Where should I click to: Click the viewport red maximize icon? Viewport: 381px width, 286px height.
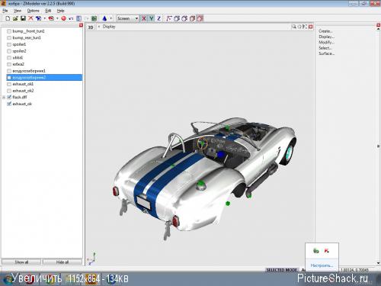(310, 27)
